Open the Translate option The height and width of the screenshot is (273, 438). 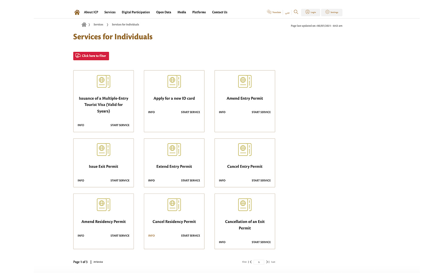point(274,12)
